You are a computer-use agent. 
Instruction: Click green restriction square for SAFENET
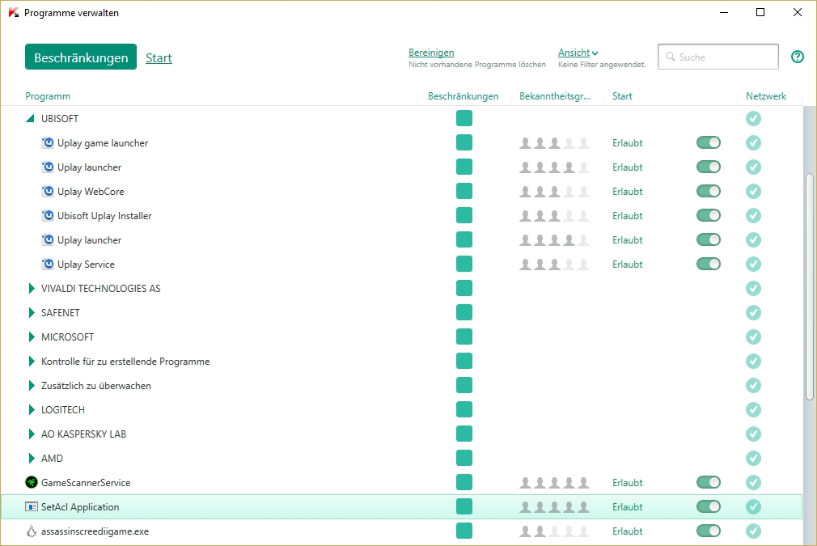[464, 312]
